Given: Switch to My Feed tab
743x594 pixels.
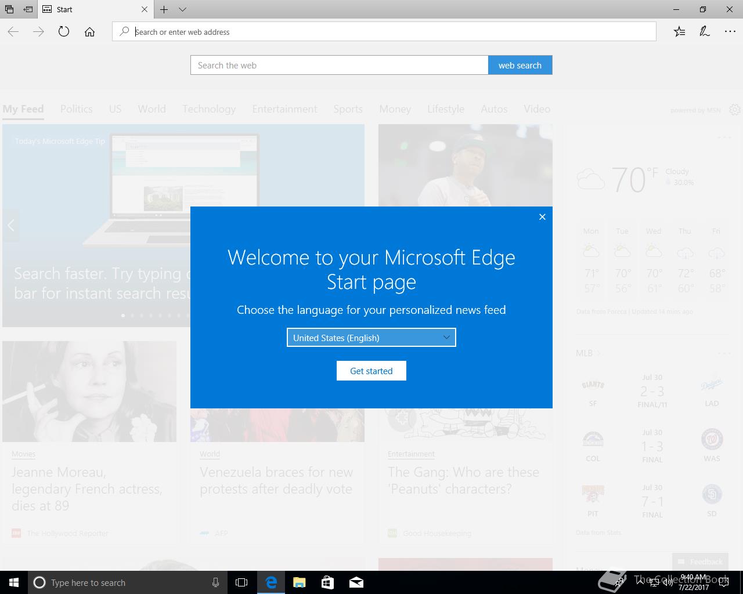Looking at the screenshot, I should tap(23, 109).
